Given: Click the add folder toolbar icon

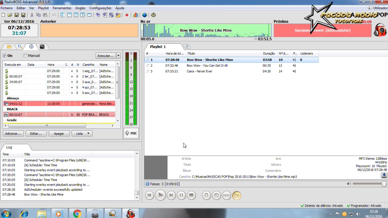Looking at the screenshot, I should coord(118,15).
